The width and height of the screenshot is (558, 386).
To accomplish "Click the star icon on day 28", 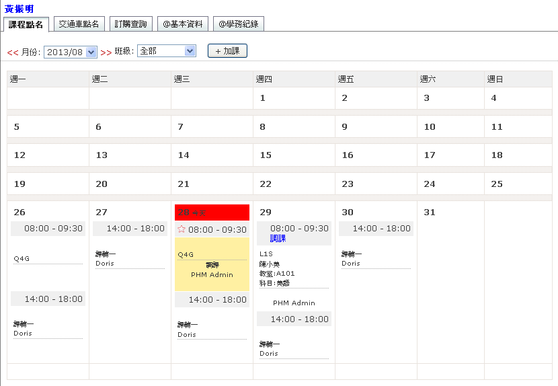I will click(181, 229).
